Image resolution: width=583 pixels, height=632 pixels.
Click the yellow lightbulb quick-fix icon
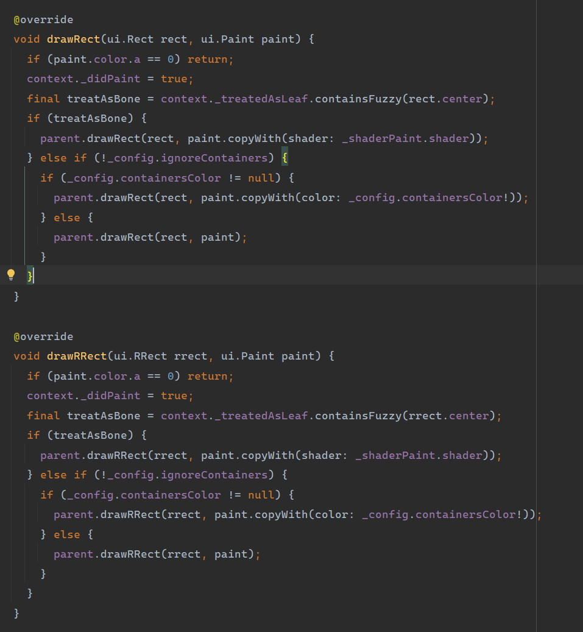click(11, 275)
